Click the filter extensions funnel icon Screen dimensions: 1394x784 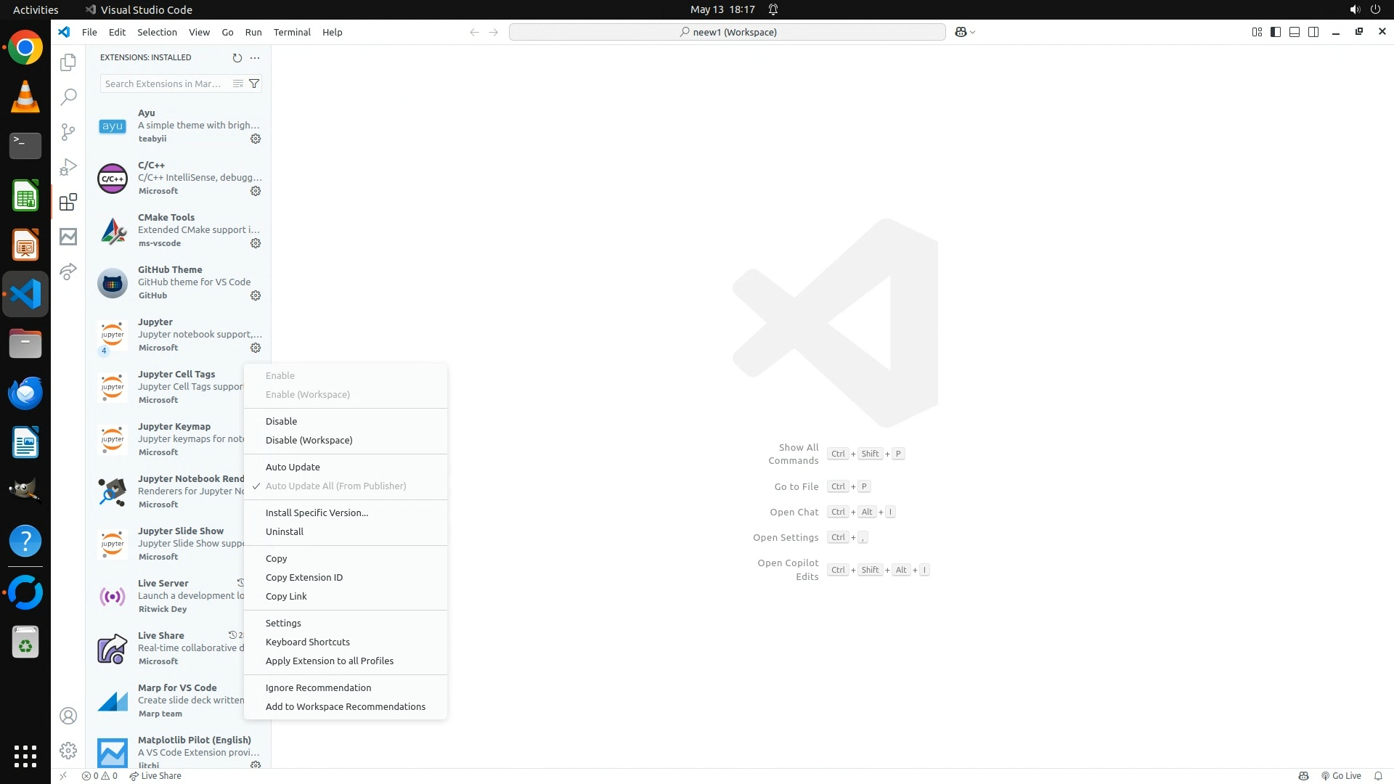pos(254,83)
